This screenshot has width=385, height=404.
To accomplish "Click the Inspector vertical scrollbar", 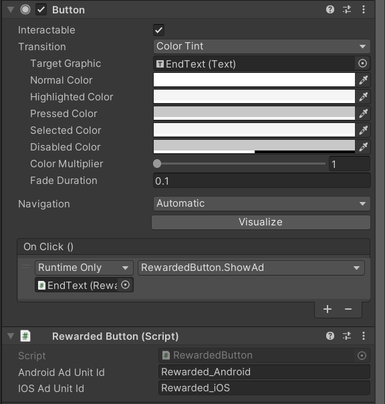I will [x=380, y=202].
